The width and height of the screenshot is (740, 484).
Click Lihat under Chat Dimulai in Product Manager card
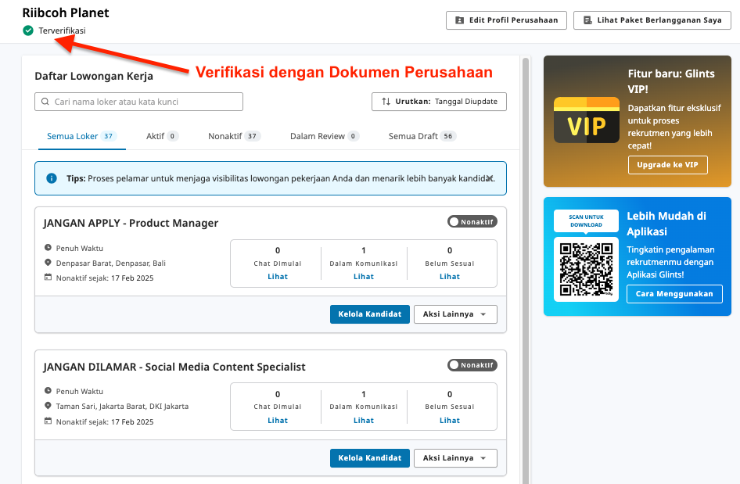point(278,277)
